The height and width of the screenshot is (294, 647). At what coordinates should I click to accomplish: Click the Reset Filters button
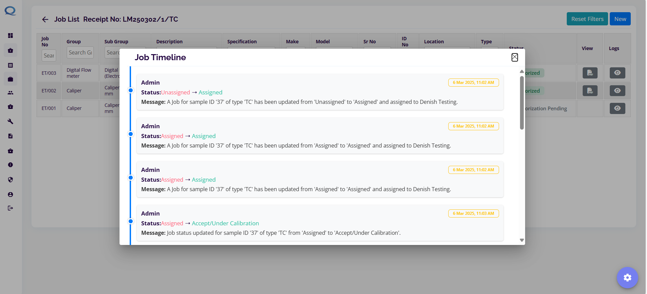(x=587, y=19)
